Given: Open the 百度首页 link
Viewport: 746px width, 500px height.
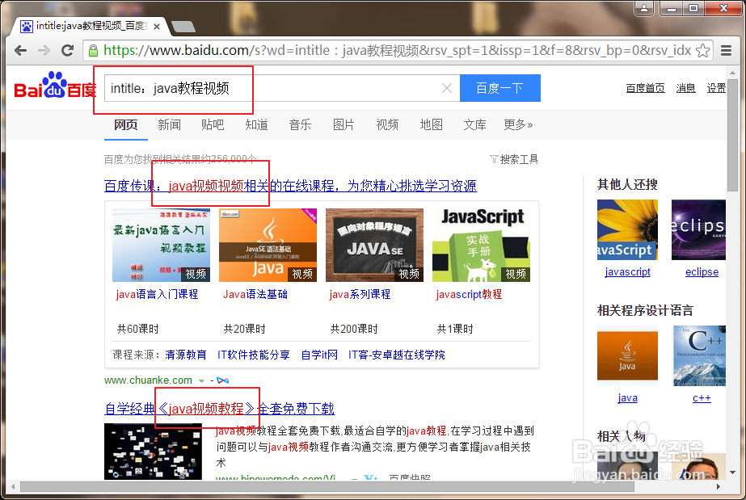Looking at the screenshot, I should click(645, 88).
